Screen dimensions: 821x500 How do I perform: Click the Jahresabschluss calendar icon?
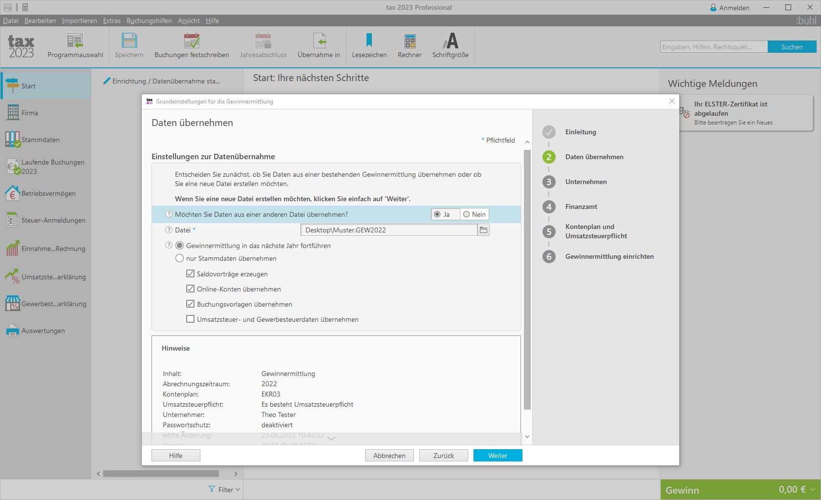263,41
